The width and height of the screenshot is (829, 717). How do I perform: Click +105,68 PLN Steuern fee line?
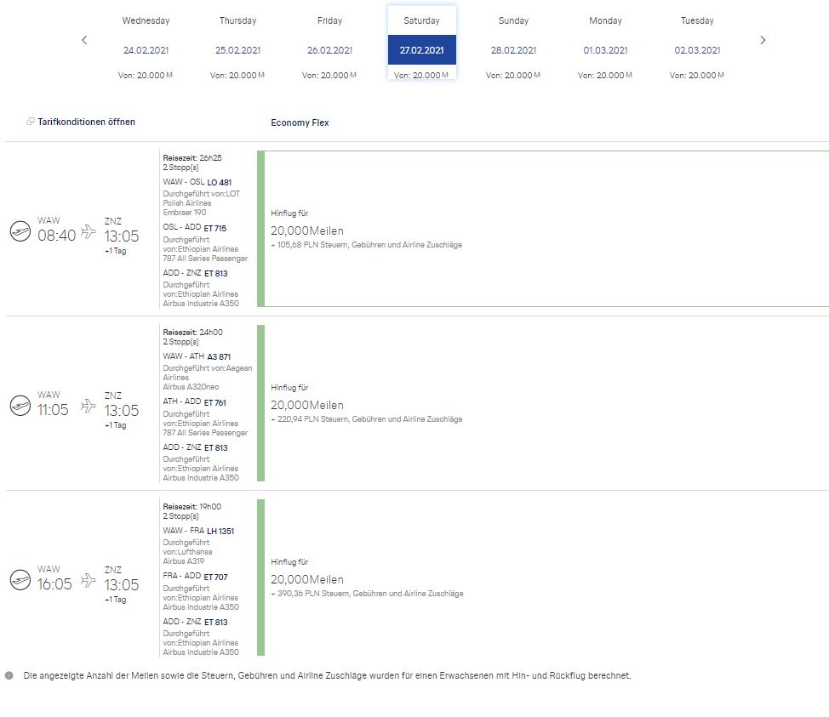click(x=366, y=245)
